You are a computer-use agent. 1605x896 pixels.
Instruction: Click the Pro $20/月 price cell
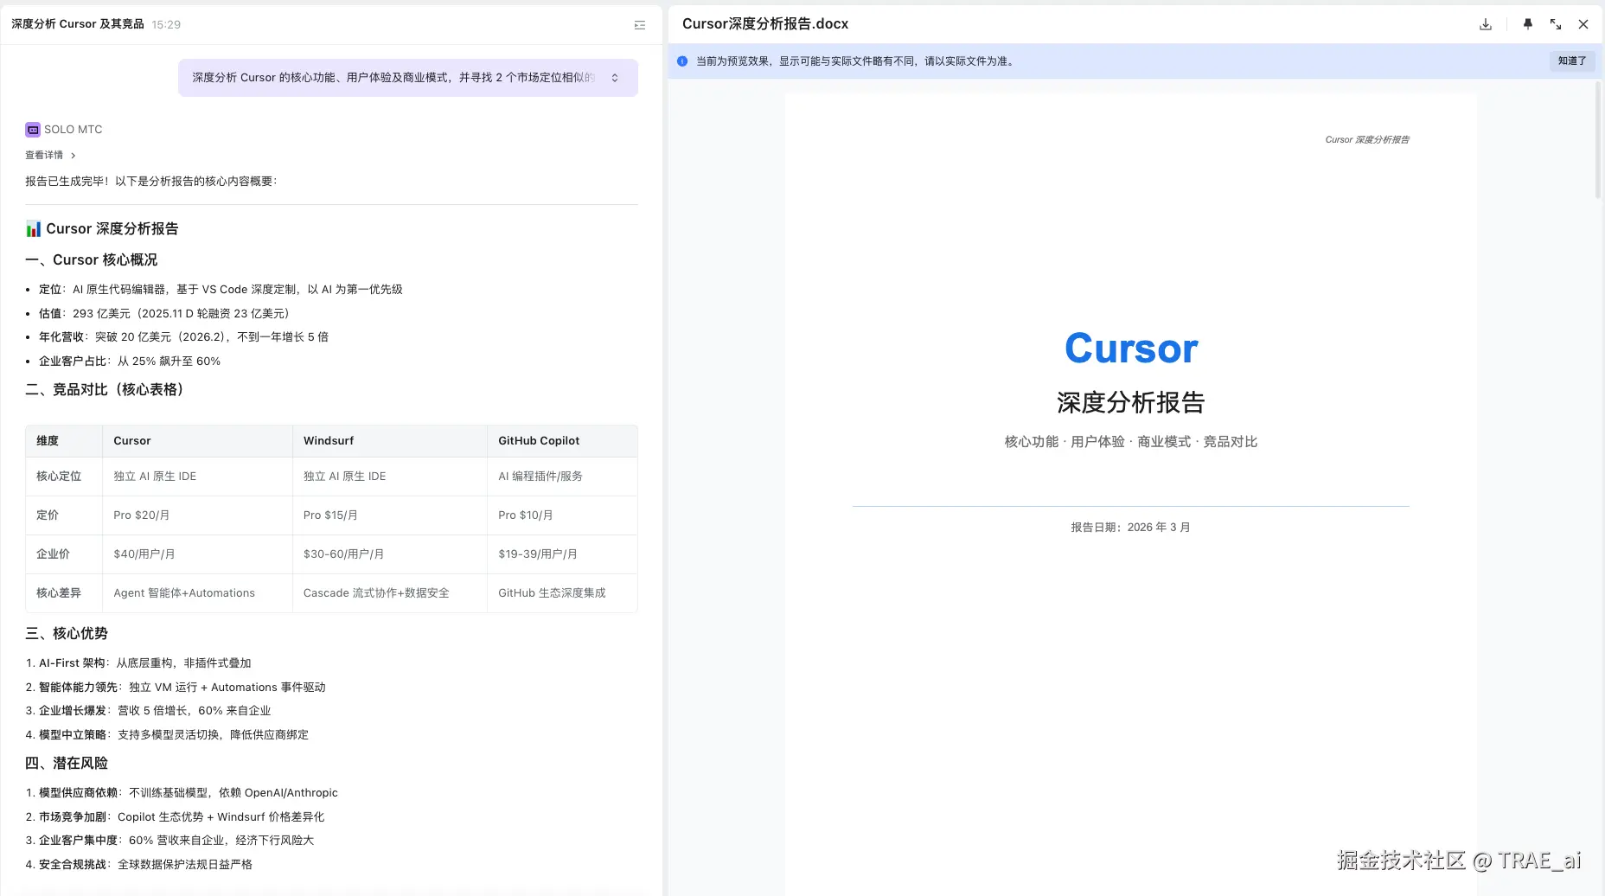(x=142, y=515)
